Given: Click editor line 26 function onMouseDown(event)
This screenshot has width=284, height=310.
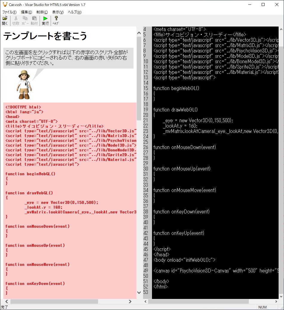Looking at the screenshot, I should (x=184, y=147).
